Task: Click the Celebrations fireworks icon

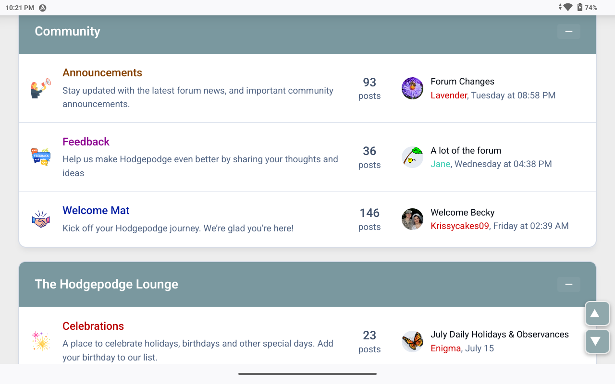Action: tap(41, 341)
